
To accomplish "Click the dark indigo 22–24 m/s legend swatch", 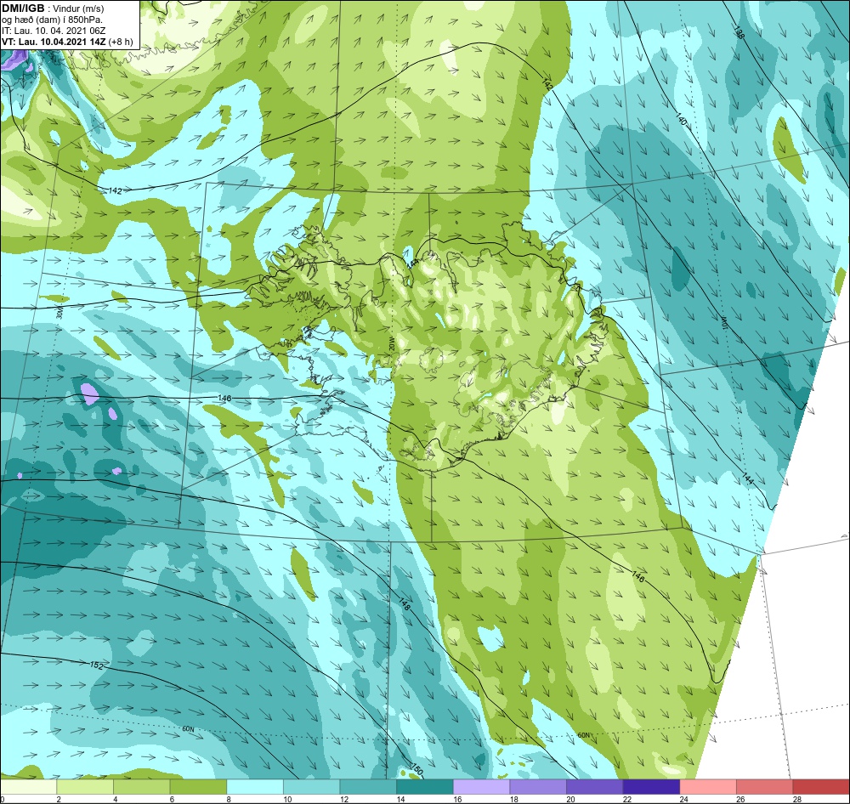I will coord(651,787).
